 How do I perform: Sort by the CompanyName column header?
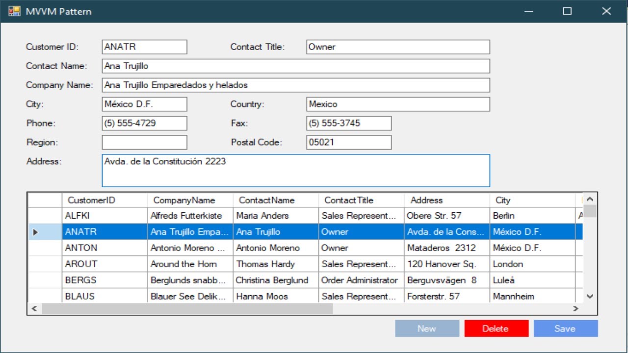pos(190,200)
